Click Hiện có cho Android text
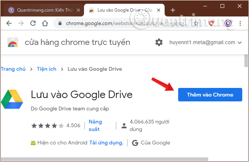The image size is (249, 162). (62, 143)
